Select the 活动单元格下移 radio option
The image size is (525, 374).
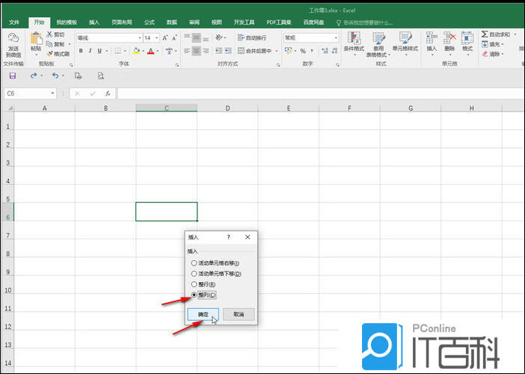point(194,274)
